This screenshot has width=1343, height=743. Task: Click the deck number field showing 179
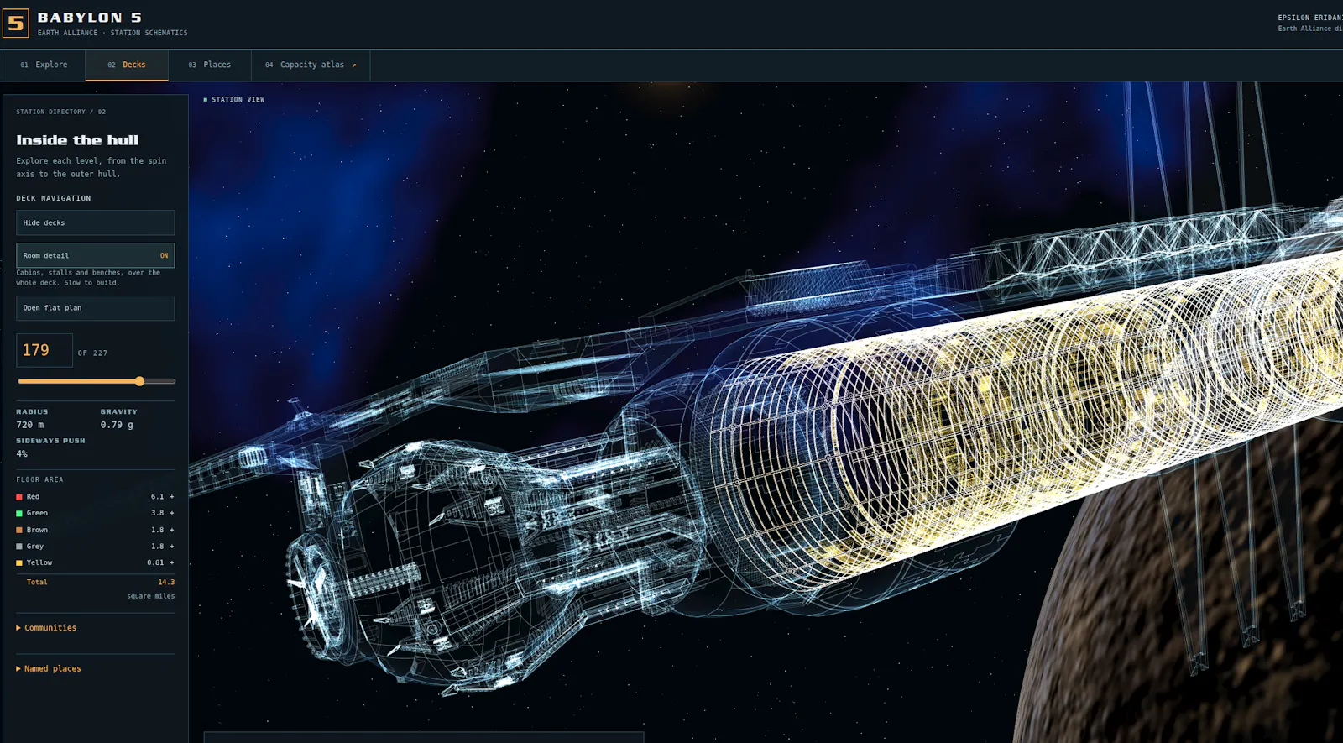[x=44, y=350]
